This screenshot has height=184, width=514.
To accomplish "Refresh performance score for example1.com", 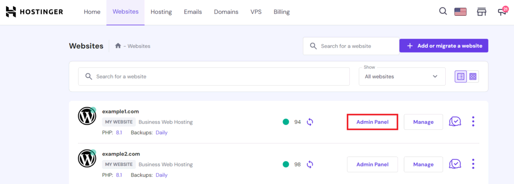I will click(310, 122).
